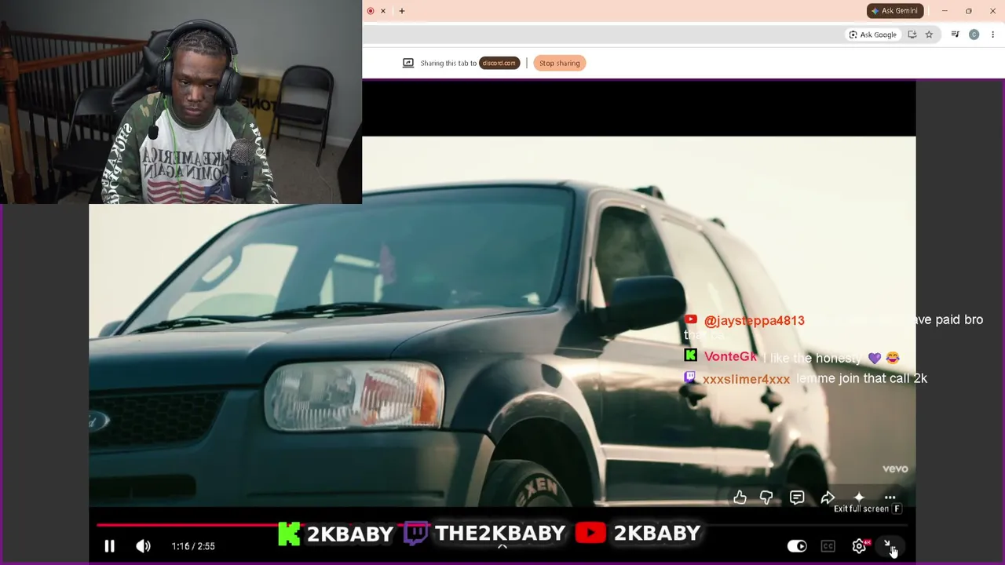
Task: Open the browser profile avatar
Action: pos(974,35)
